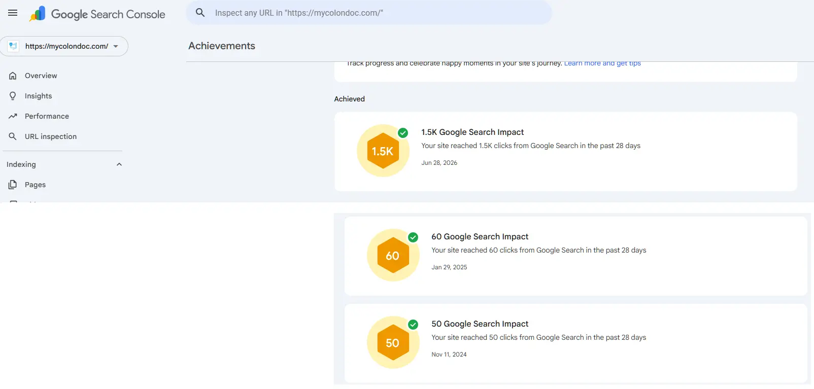
Task: Click the Insights lightbulb icon
Action: coord(13,96)
